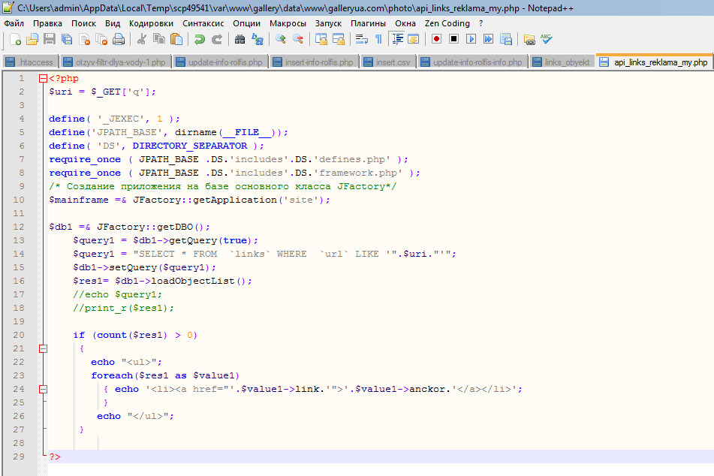Run the macro multiple times icon

click(488, 39)
